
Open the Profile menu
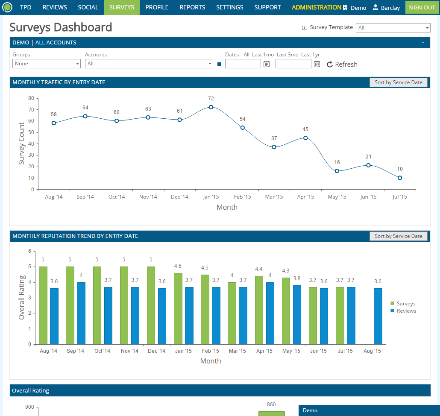coord(157,7)
